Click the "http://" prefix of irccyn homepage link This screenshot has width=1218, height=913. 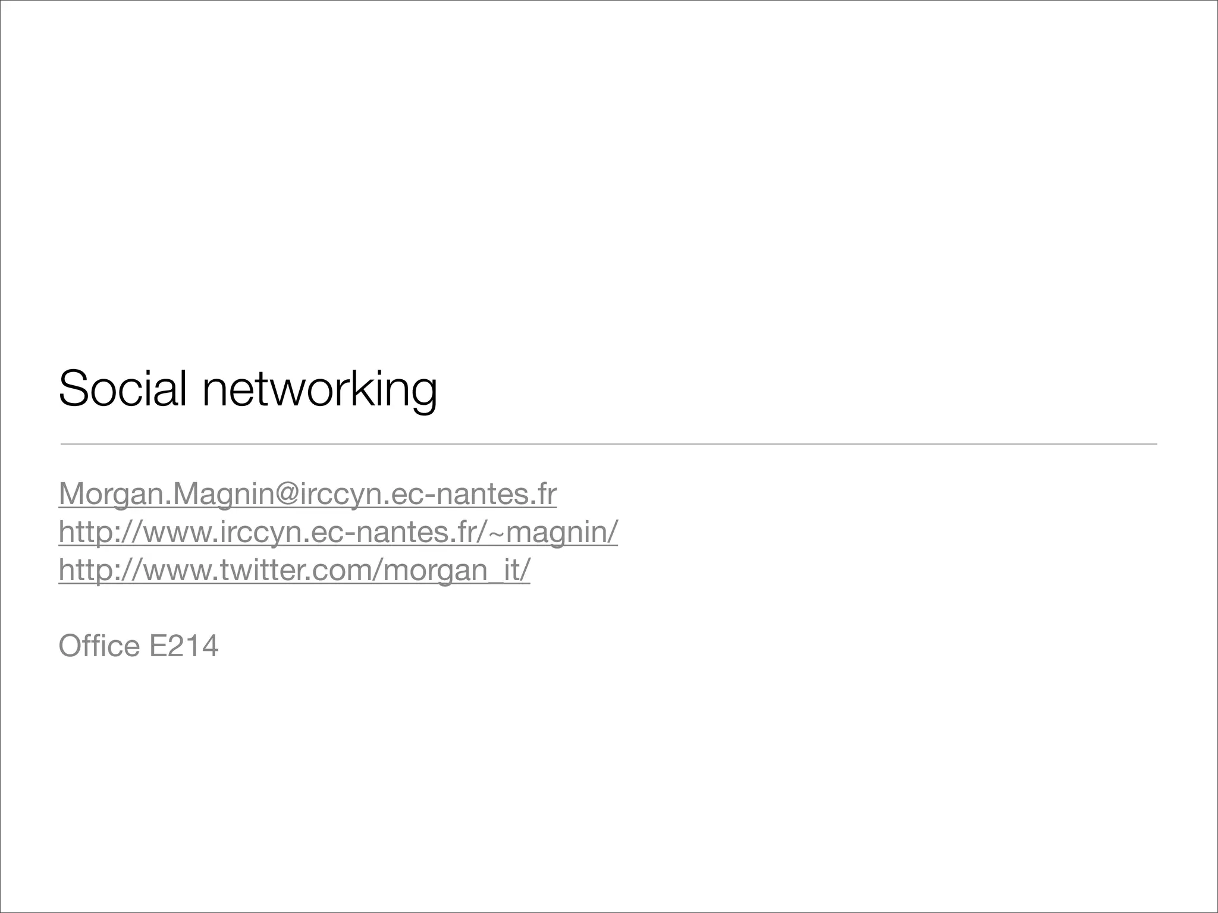[x=101, y=532]
